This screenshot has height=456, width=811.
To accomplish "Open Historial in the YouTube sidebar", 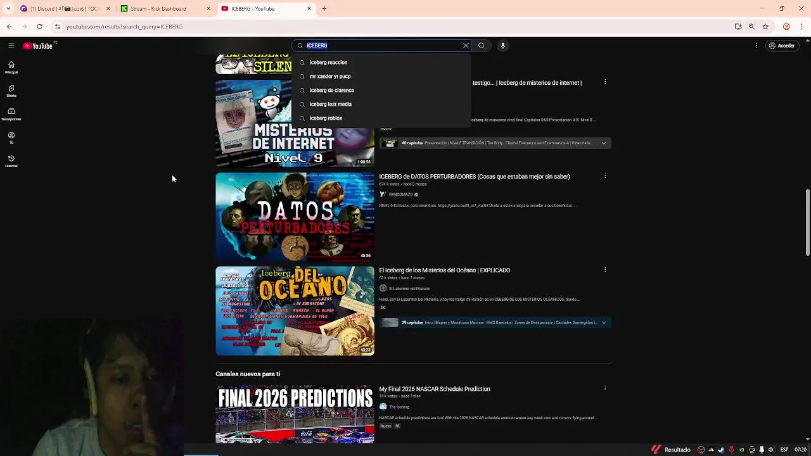I will (x=11, y=161).
